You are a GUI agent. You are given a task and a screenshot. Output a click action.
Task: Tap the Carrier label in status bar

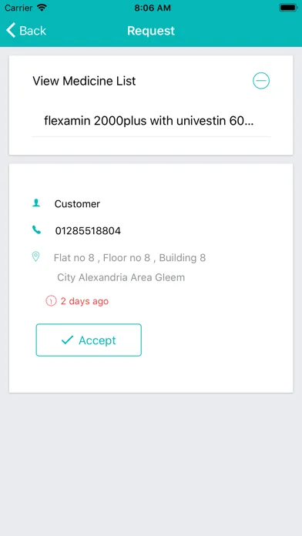18,8
